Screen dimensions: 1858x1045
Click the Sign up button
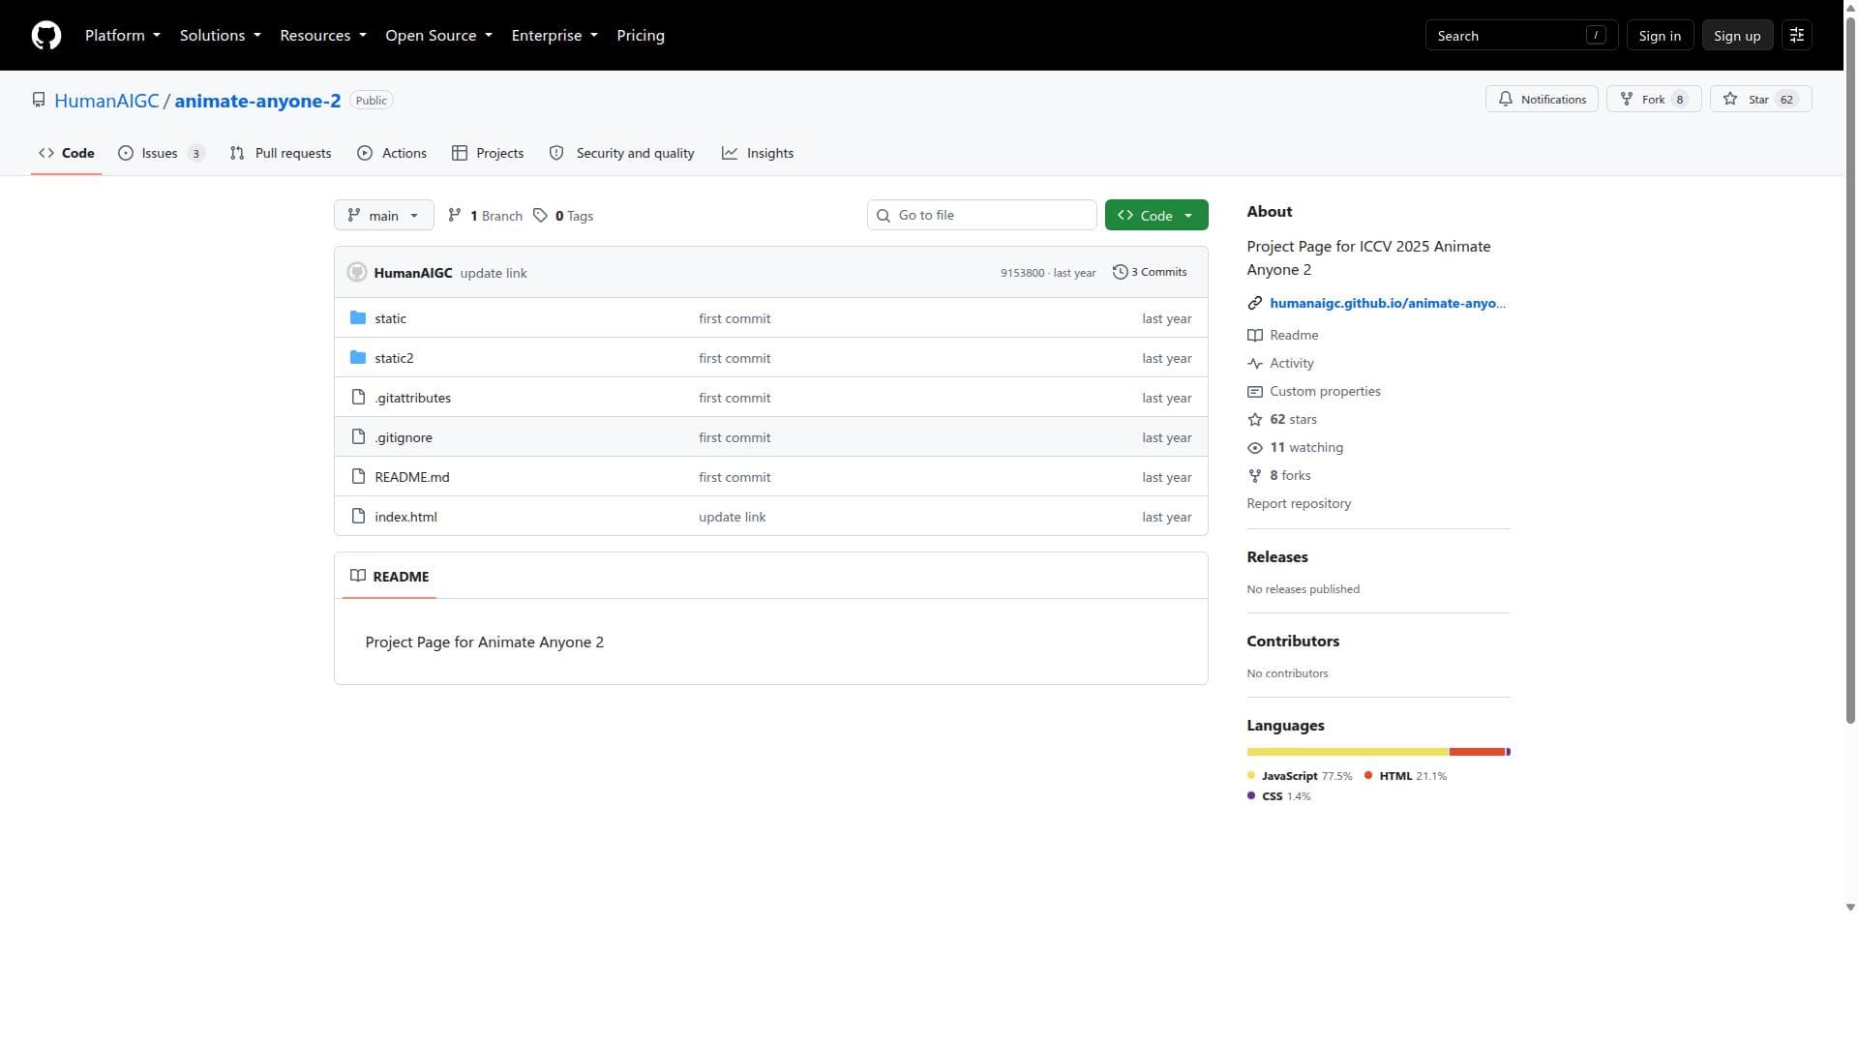click(1736, 36)
